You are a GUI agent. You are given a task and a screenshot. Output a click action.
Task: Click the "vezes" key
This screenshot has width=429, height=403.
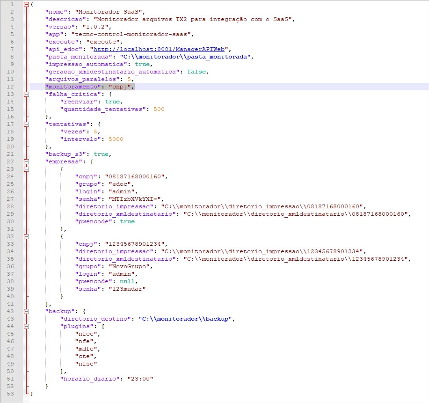coord(73,132)
